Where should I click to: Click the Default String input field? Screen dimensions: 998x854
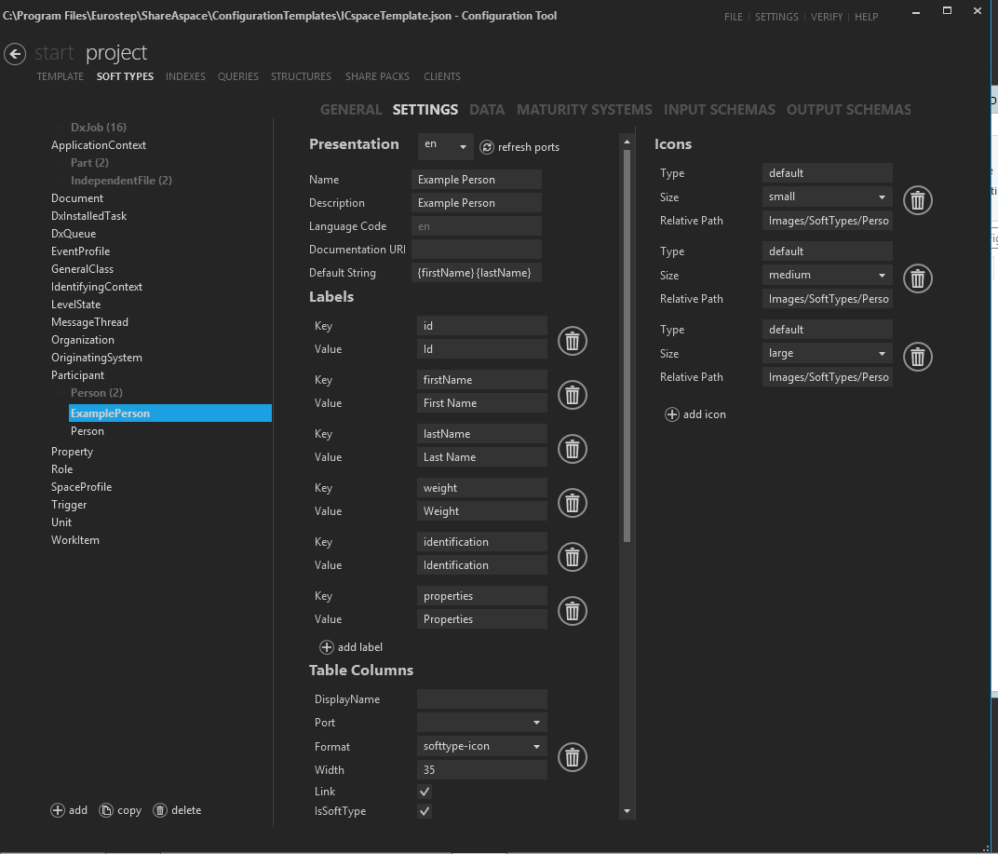click(477, 273)
